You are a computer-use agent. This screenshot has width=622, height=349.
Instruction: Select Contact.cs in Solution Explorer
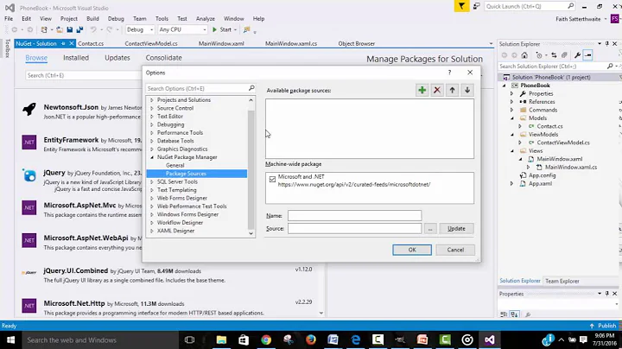click(x=549, y=126)
